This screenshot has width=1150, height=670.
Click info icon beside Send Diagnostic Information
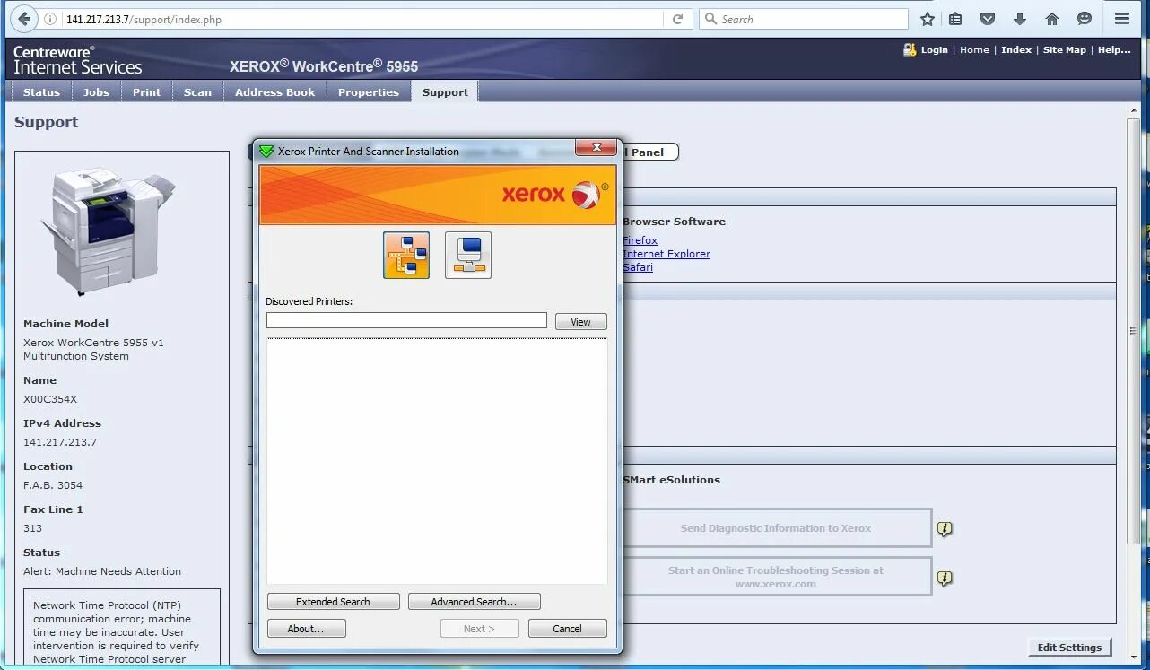pyautogui.click(x=945, y=529)
